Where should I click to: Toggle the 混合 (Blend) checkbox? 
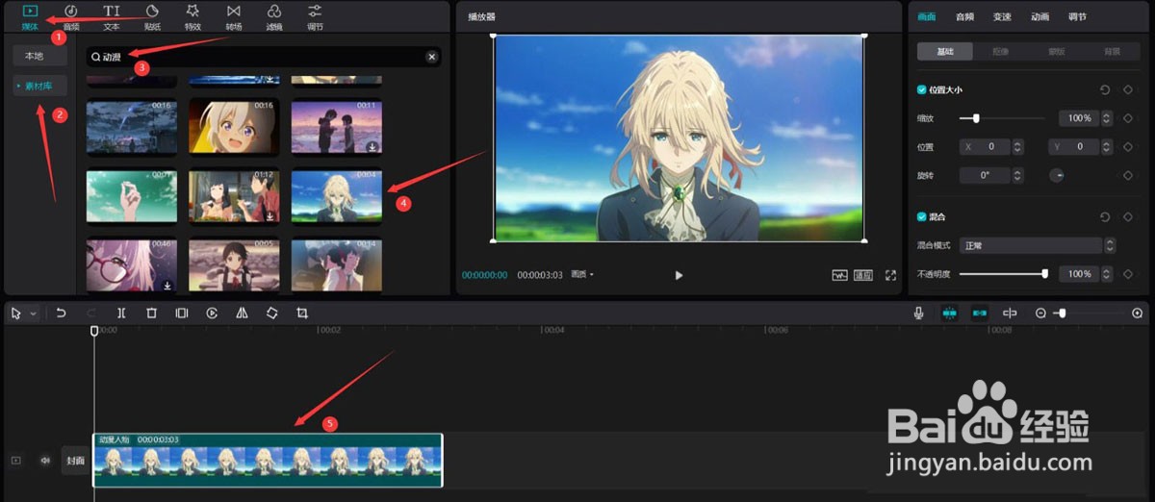pos(922,216)
